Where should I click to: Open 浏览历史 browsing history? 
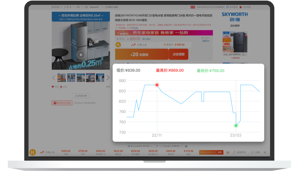click(239, 152)
